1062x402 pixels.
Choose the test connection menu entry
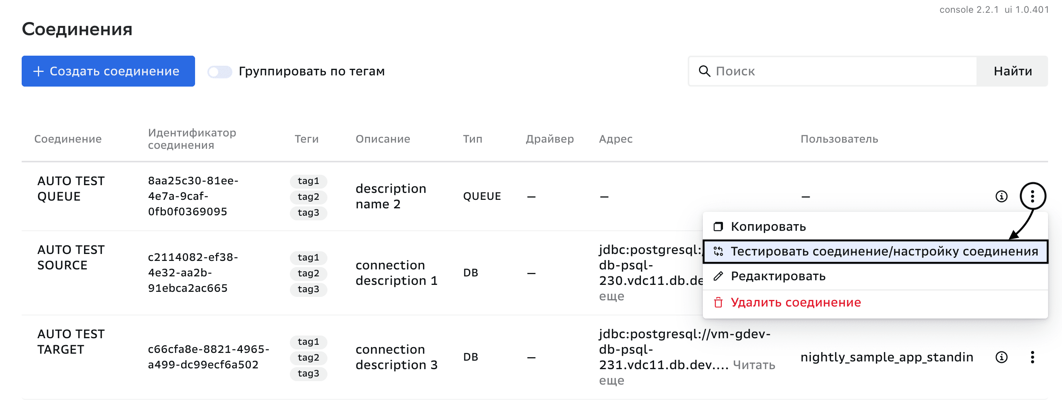click(x=884, y=251)
